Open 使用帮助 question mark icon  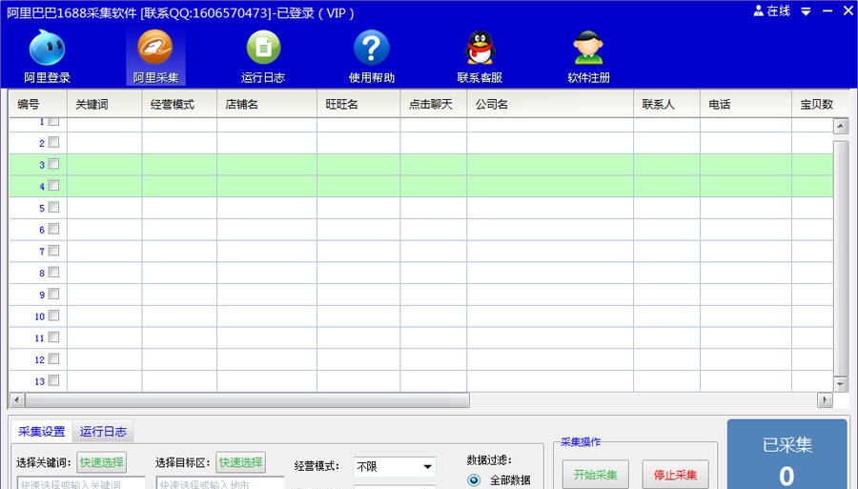(372, 49)
